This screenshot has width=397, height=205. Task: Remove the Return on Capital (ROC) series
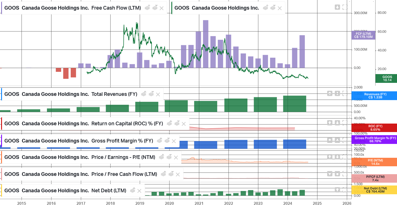click(x=184, y=124)
